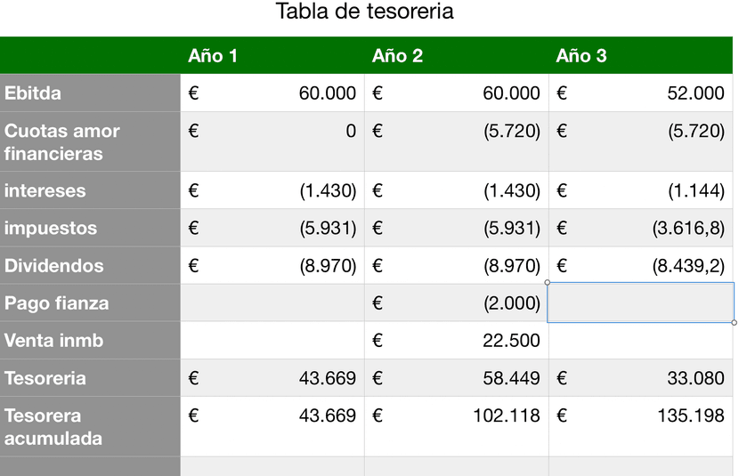Image resolution: width=755 pixels, height=476 pixels.
Task: Select the Cuotas amor financieras row label
Action: tap(62, 142)
